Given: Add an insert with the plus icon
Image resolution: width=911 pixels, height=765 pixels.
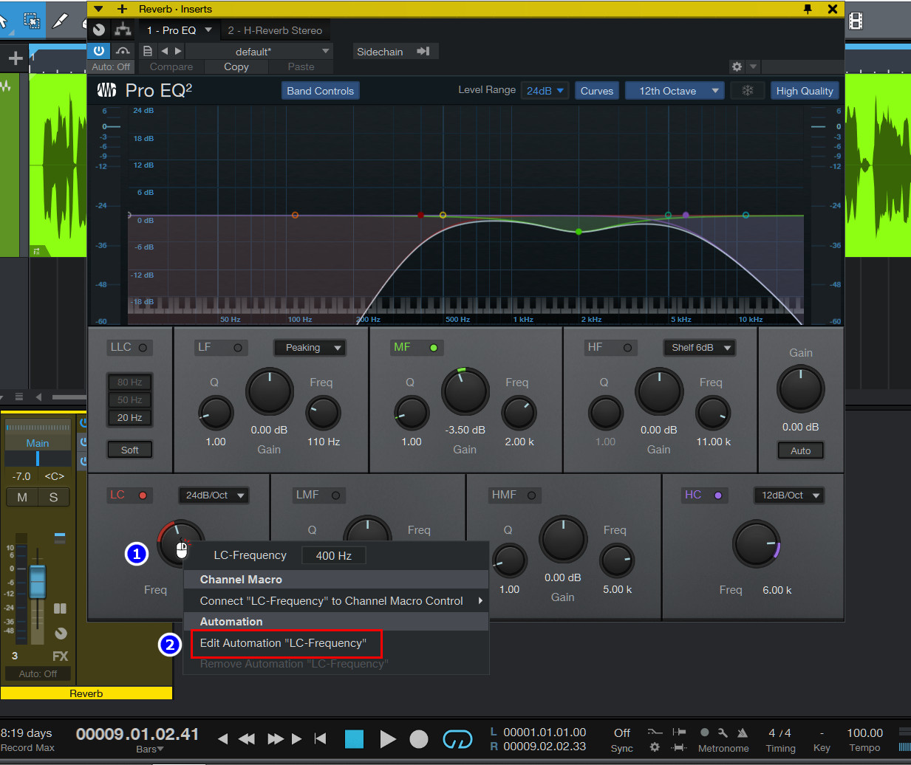Looking at the screenshot, I should point(123,9).
